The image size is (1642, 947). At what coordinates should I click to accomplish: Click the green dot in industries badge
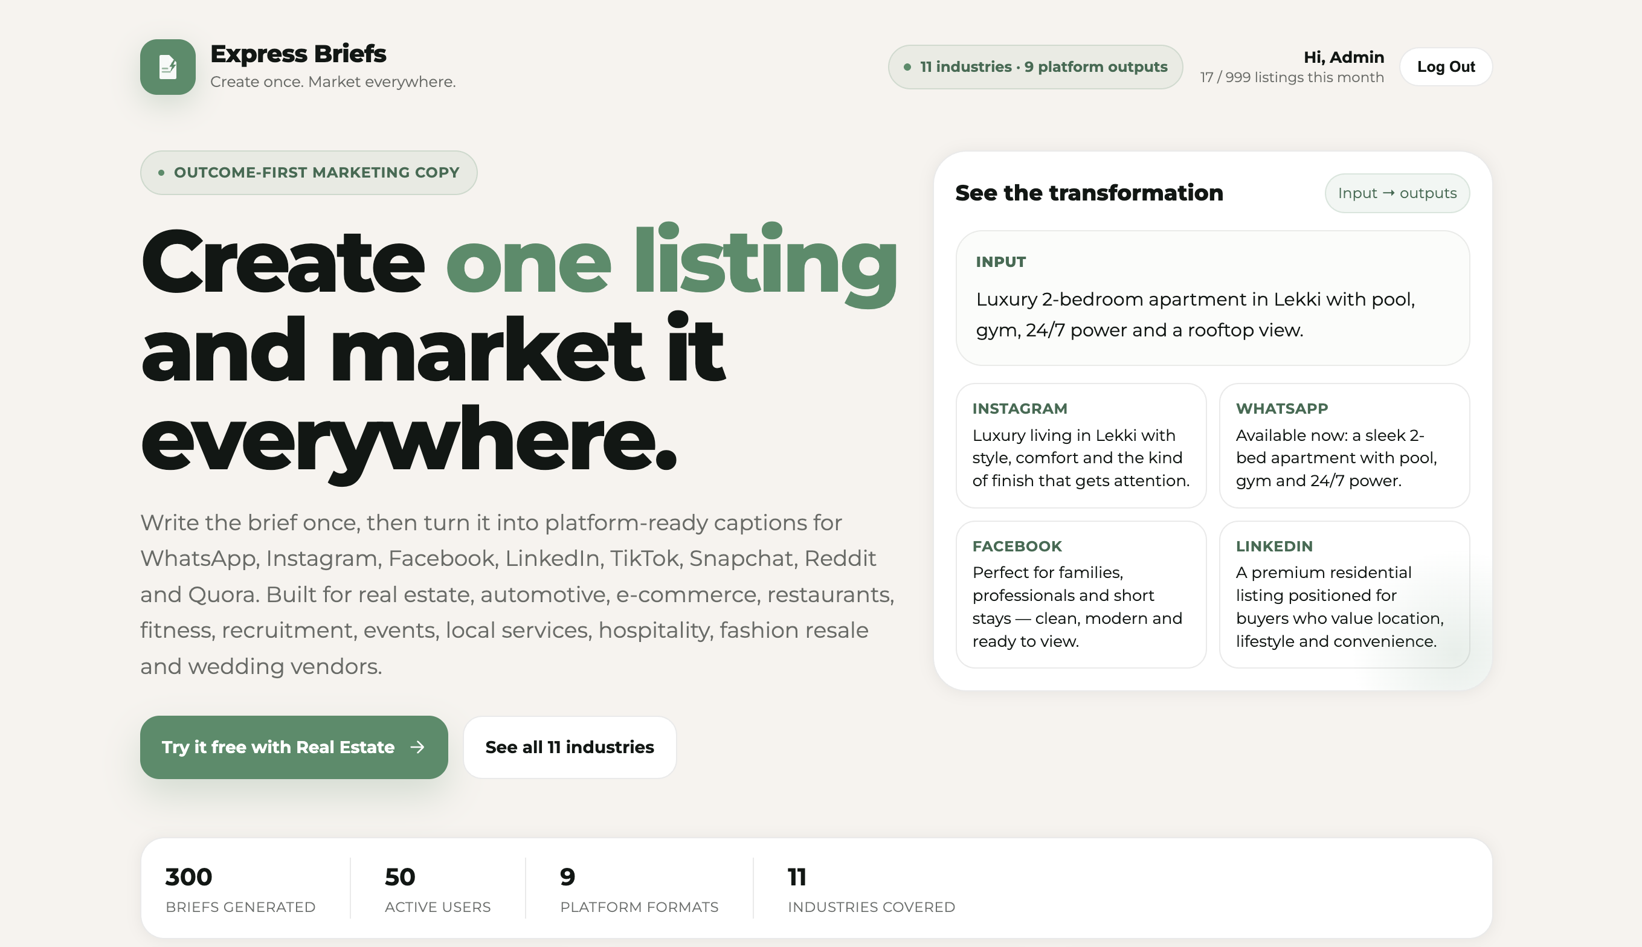click(907, 67)
